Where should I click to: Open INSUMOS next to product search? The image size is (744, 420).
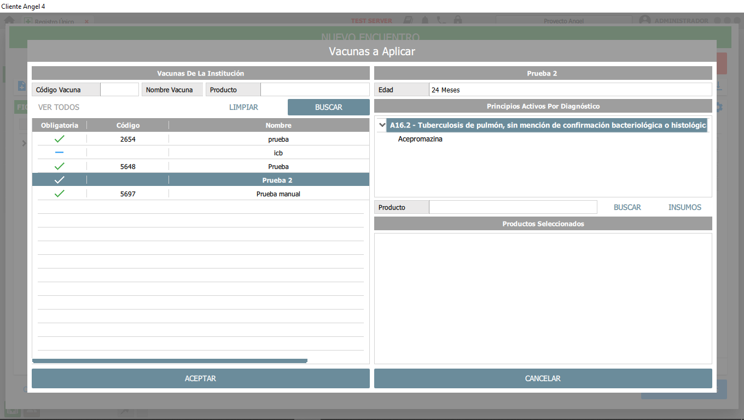(x=684, y=207)
